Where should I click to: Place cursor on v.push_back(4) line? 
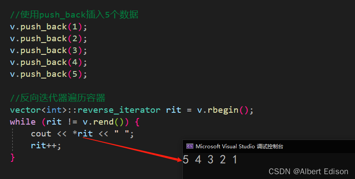point(48,62)
